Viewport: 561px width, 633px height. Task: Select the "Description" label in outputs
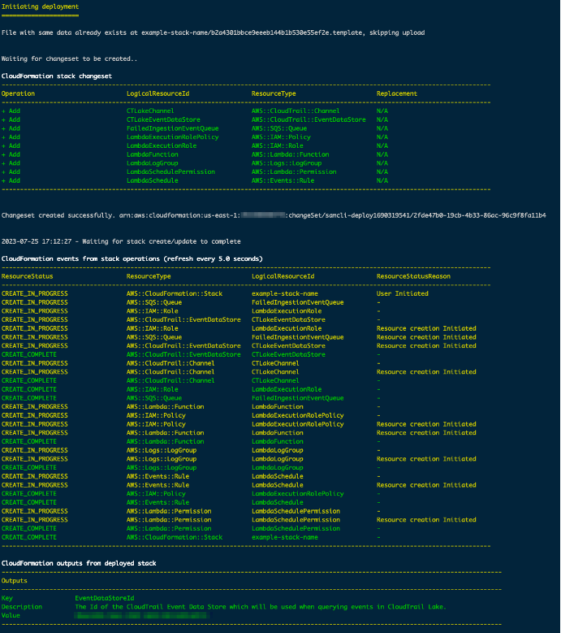pos(22,607)
